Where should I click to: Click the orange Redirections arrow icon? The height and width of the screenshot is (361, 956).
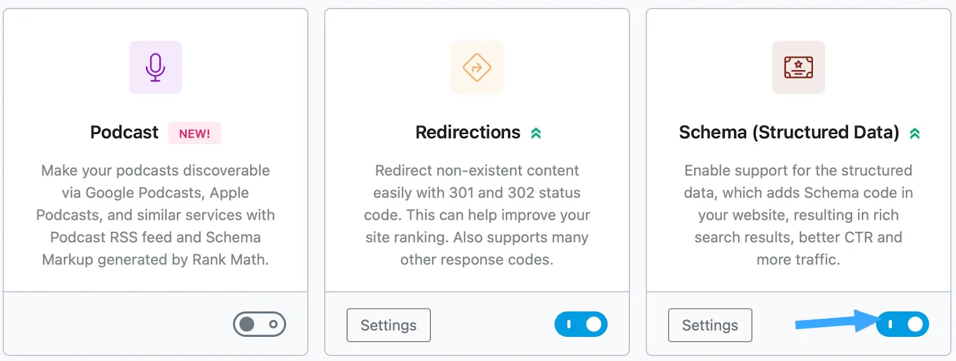point(477,67)
